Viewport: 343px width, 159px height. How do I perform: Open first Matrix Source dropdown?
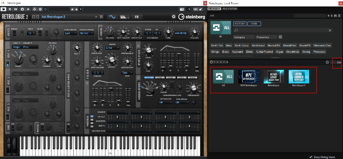coord(117,112)
